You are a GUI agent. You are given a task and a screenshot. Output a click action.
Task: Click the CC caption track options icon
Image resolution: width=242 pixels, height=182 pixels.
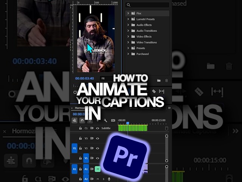click(x=113, y=121)
